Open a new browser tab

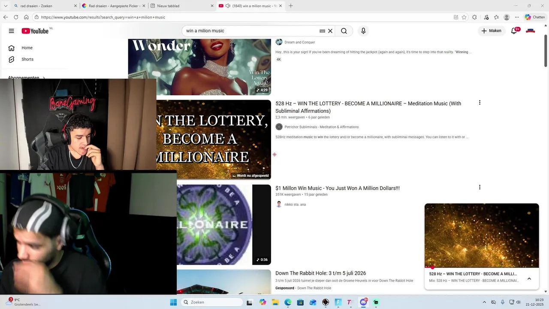tap(291, 6)
